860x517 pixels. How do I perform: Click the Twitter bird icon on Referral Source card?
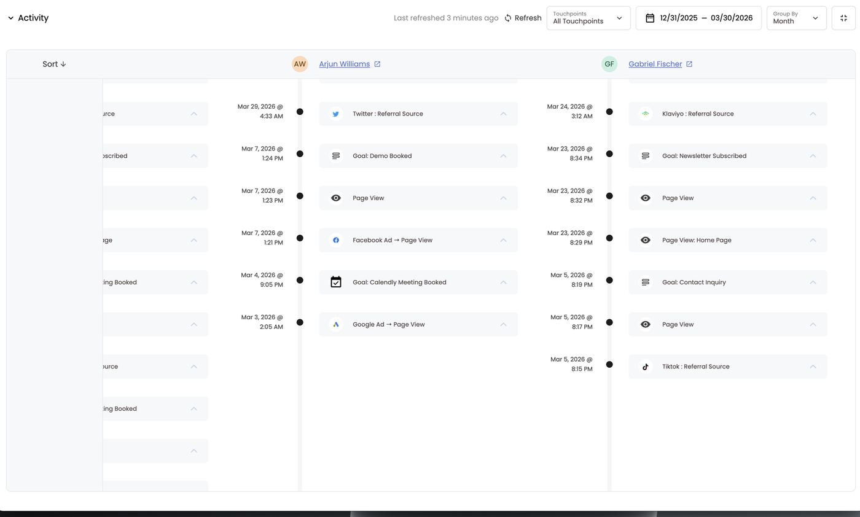(336, 114)
